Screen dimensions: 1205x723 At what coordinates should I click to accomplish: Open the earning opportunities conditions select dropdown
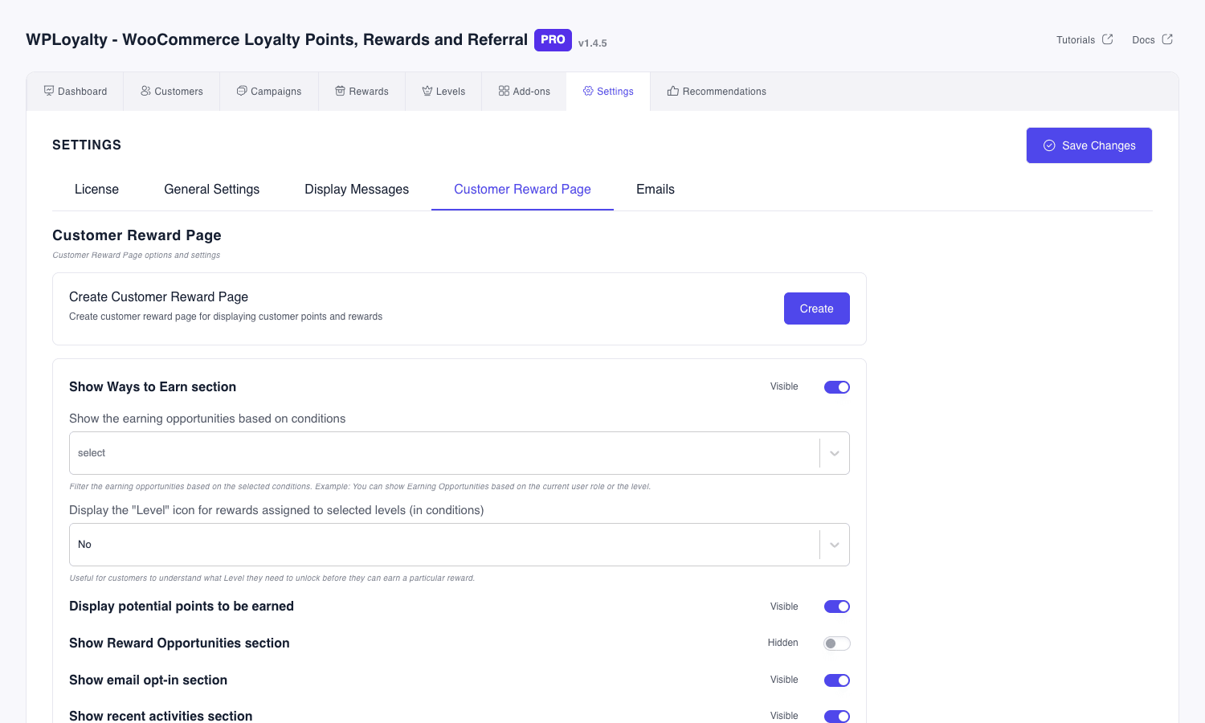point(460,453)
